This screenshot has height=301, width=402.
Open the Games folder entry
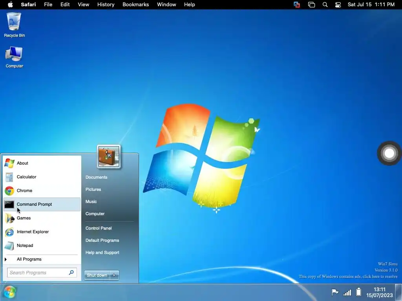pos(42,218)
